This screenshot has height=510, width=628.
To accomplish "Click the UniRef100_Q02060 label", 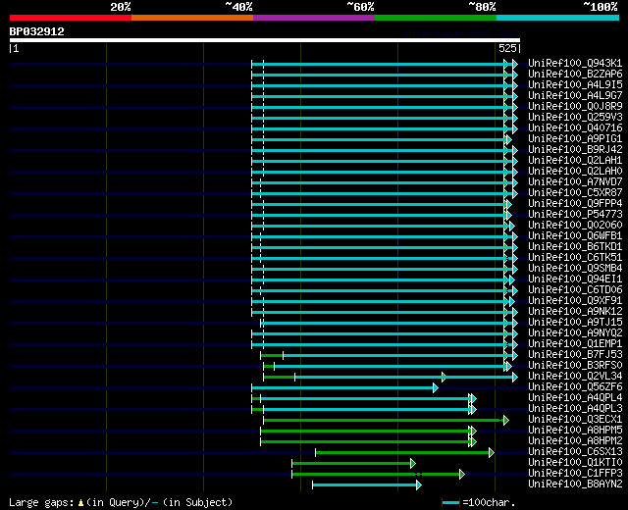I will tap(575, 226).
